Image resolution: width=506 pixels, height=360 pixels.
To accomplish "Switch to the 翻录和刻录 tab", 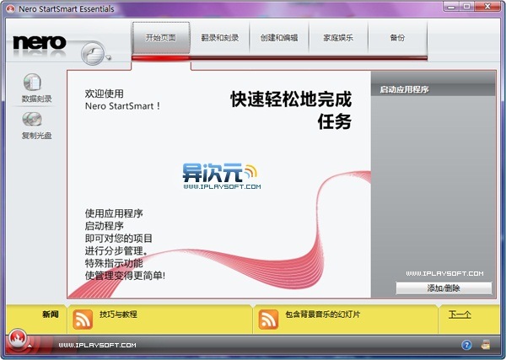I will [x=220, y=38].
